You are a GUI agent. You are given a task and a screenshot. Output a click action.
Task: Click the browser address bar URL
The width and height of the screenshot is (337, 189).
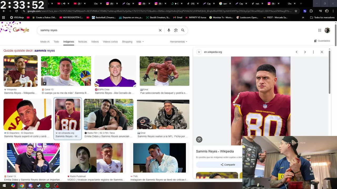pos(159,11)
